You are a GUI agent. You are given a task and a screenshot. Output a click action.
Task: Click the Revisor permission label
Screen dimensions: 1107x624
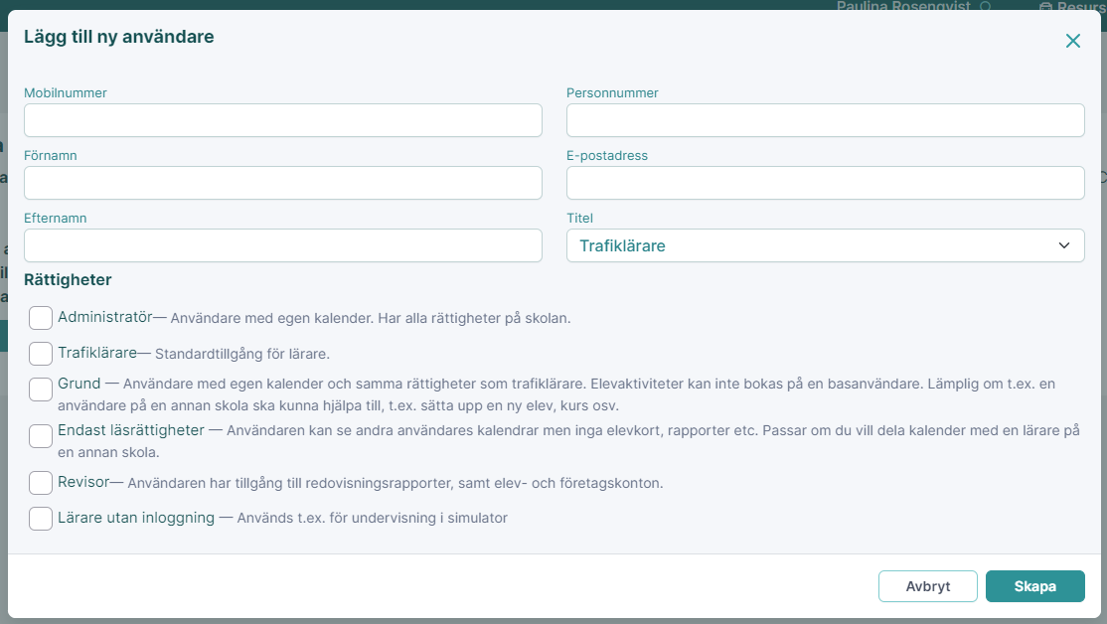(83, 482)
